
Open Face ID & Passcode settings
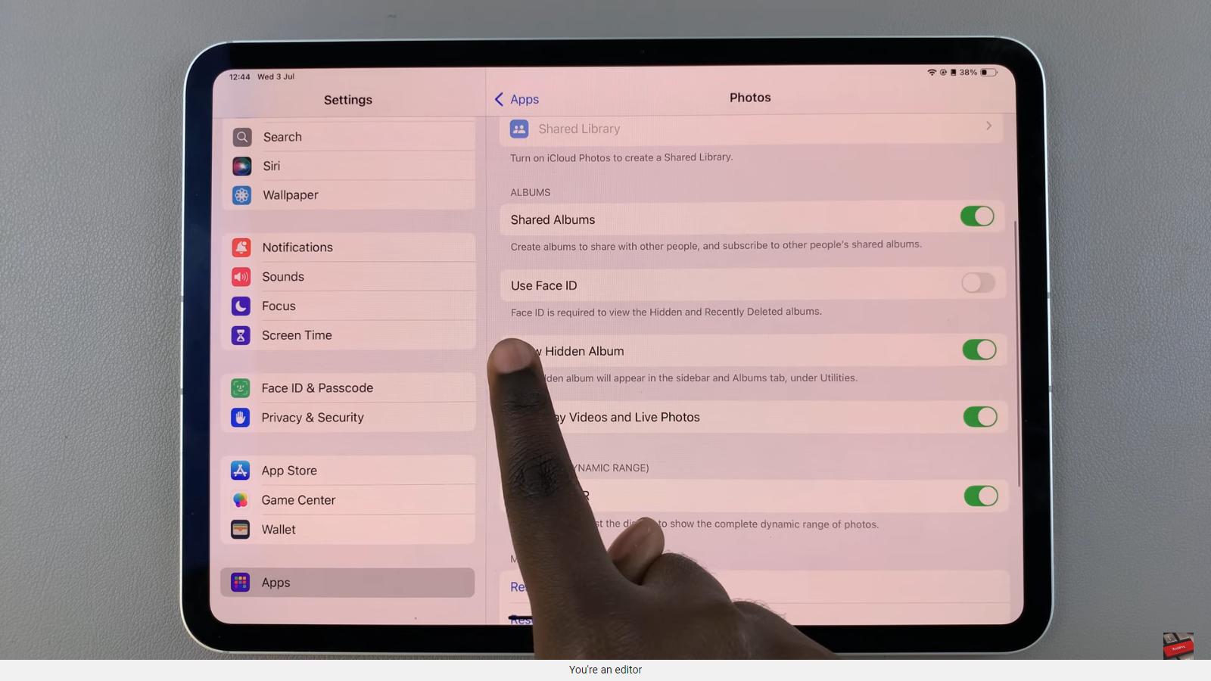tap(348, 388)
